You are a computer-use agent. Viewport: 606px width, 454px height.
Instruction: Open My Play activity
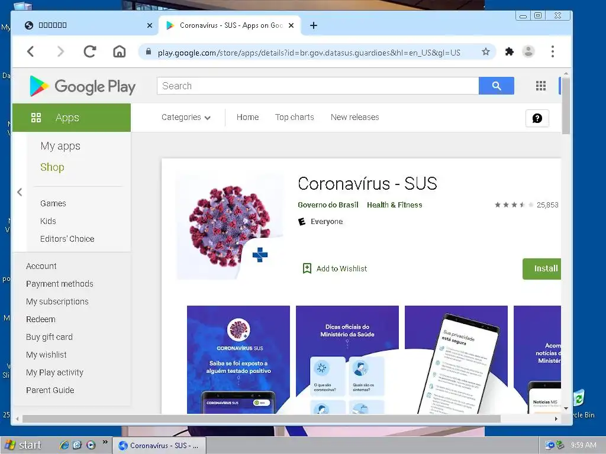tap(54, 372)
